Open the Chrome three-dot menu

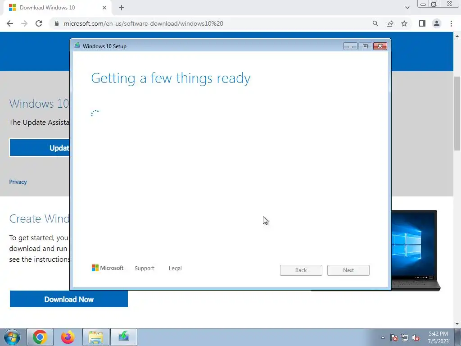point(451,23)
